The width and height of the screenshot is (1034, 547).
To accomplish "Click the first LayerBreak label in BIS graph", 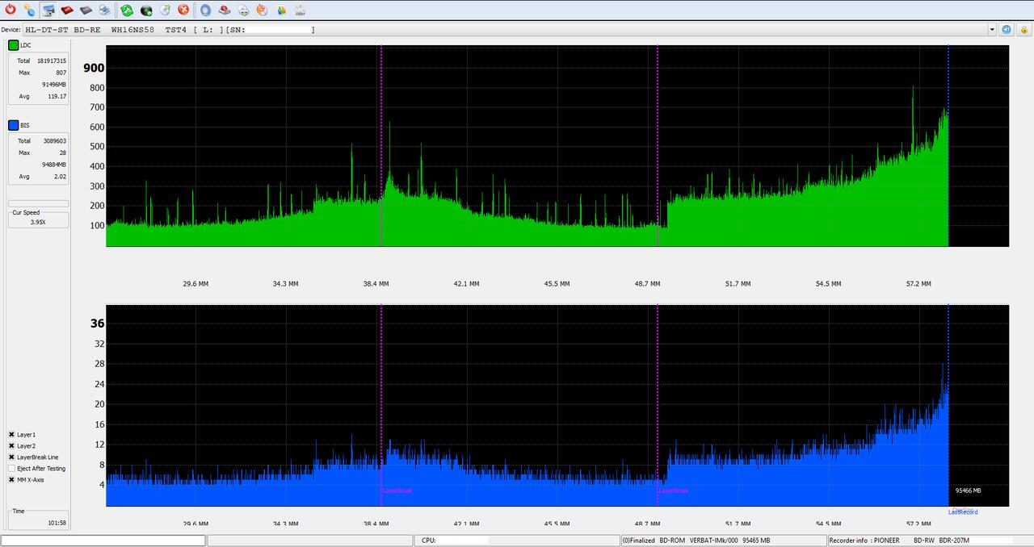I will 397,491.
